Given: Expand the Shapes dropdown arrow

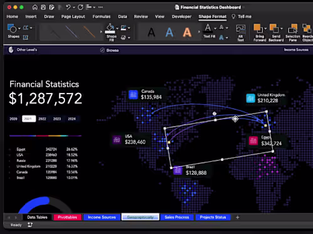Looking at the screenshot, I should point(19,28).
